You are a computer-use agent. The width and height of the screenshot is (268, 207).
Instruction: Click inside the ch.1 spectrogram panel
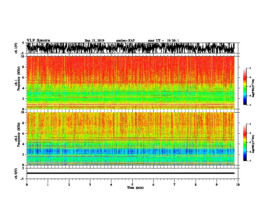pos(130,83)
